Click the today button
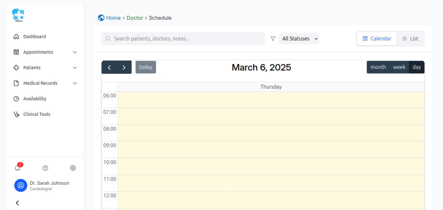The width and height of the screenshot is (443, 210). (x=146, y=67)
